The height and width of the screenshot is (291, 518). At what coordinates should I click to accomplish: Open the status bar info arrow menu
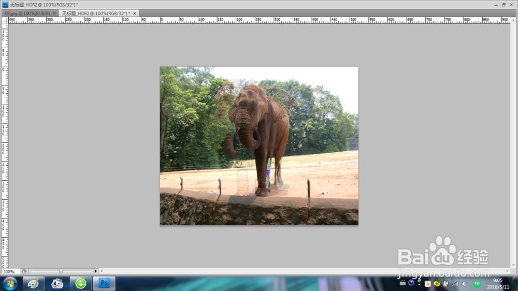[x=96, y=271]
